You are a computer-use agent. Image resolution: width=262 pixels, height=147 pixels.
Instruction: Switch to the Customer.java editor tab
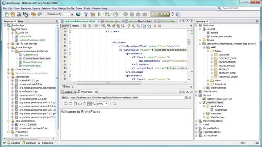[112, 21]
